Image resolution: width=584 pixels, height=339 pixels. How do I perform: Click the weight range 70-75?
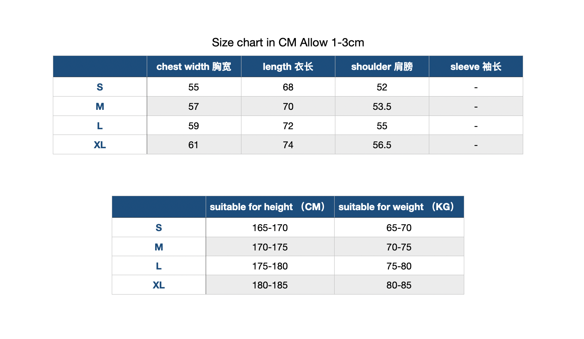tap(399, 247)
